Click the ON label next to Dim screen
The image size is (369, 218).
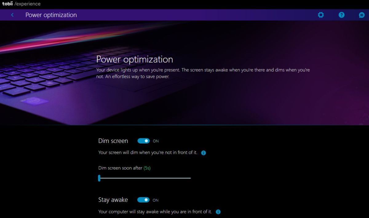point(156,141)
